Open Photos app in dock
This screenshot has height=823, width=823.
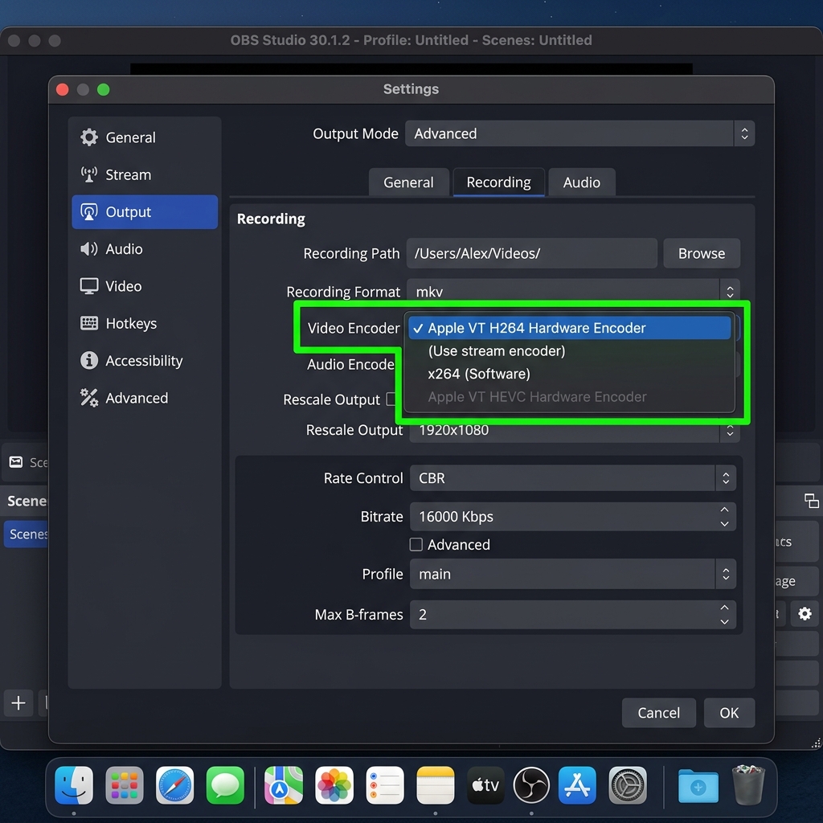(x=334, y=785)
